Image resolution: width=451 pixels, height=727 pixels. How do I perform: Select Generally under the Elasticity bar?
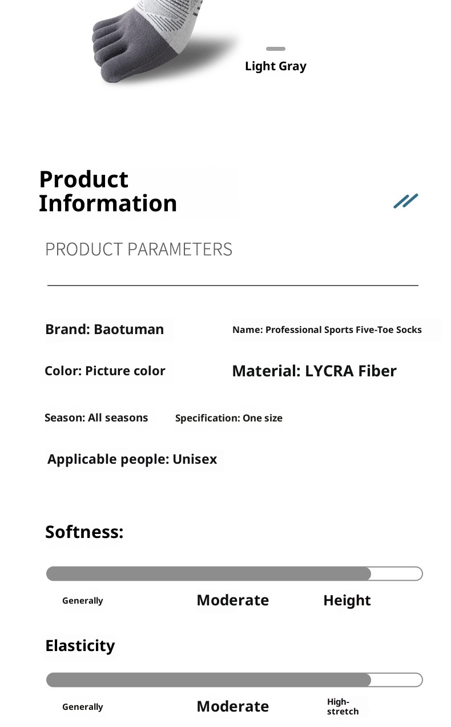coord(83,707)
